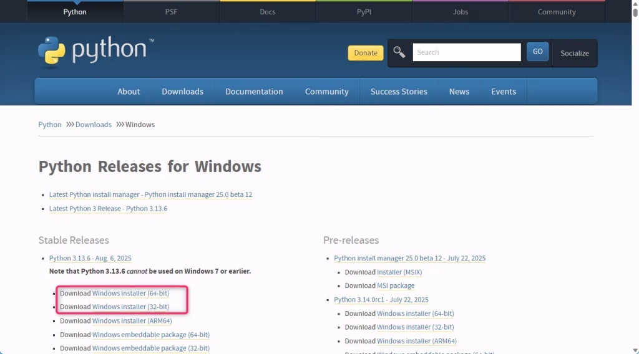Click the scrollbar down arrow
639x354 pixels.
(635, 350)
